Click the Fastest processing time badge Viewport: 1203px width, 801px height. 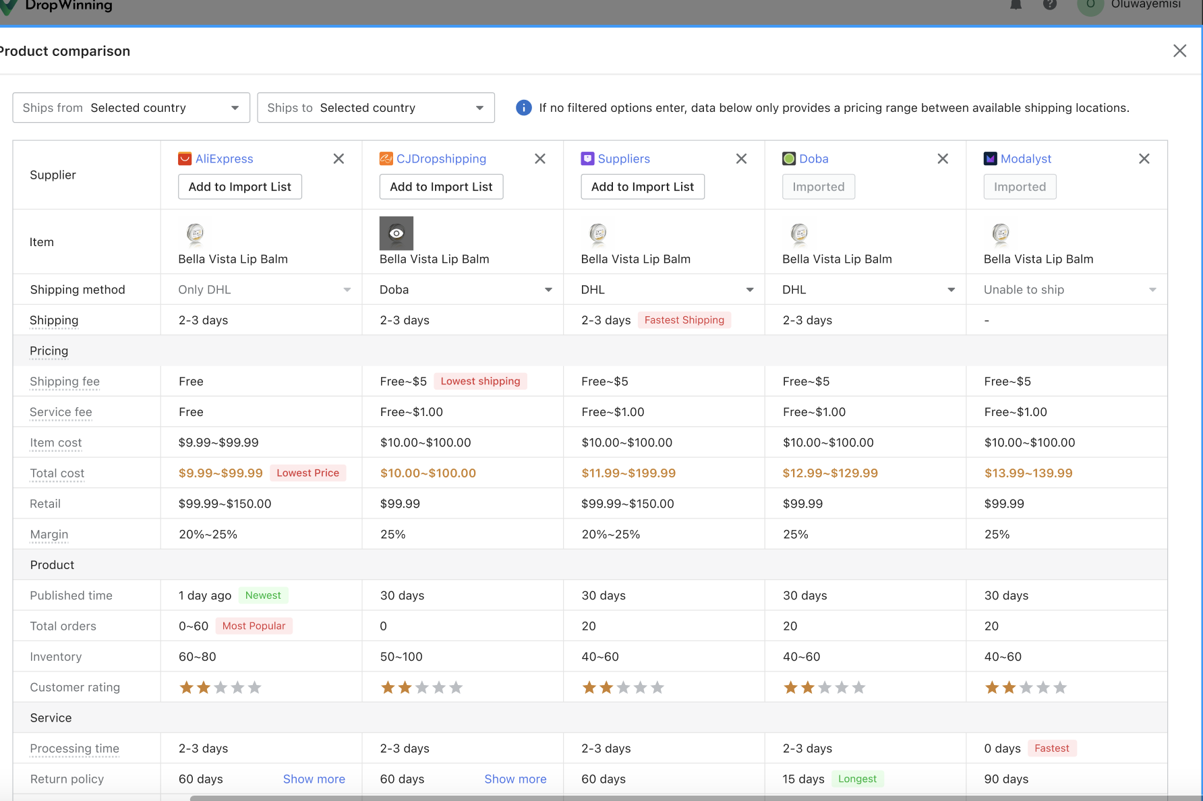pos(1051,748)
